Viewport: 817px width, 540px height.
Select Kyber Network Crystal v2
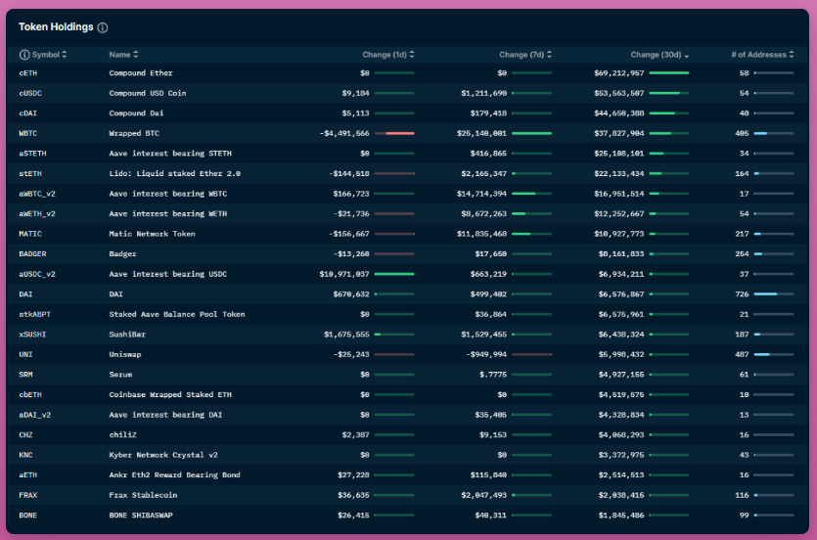[x=163, y=455]
